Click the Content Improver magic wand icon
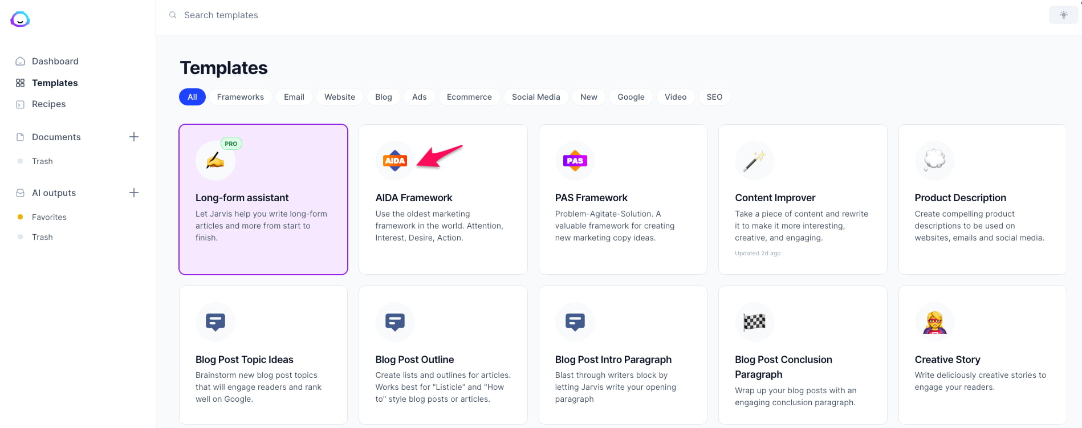1082x428 pixels. point(755,161)
